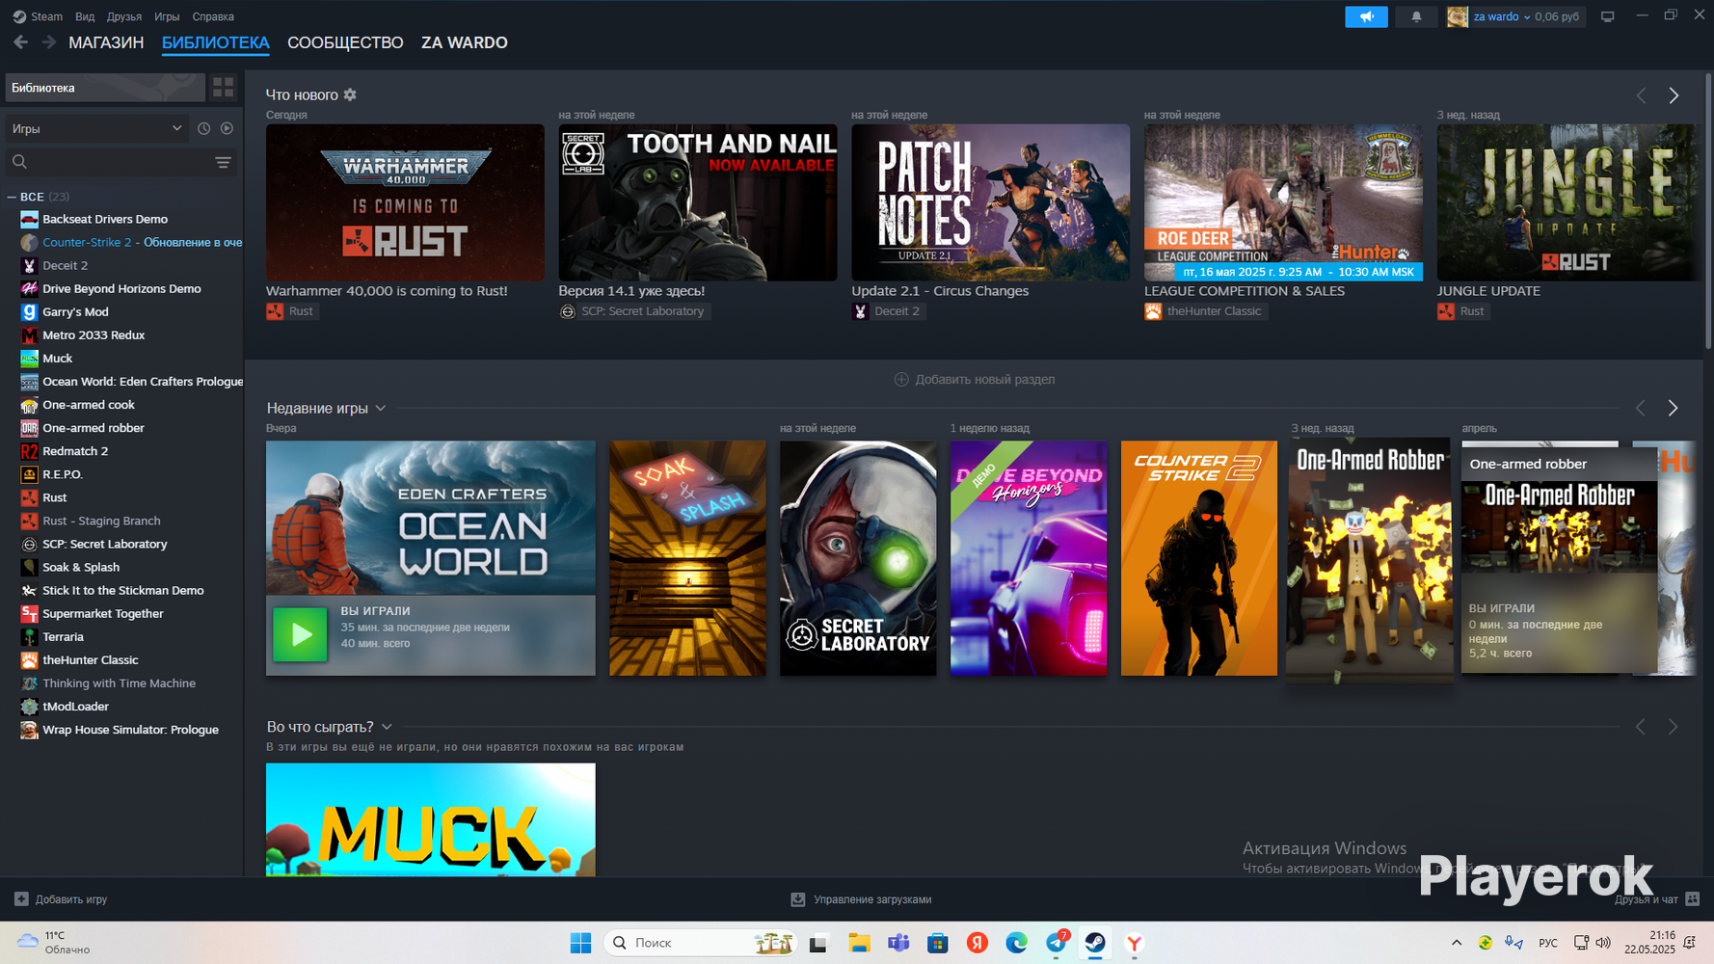Open Yandex Browser from the taskbar
The width and height of the screenshot is (1714, 964).
(1135, 943)
